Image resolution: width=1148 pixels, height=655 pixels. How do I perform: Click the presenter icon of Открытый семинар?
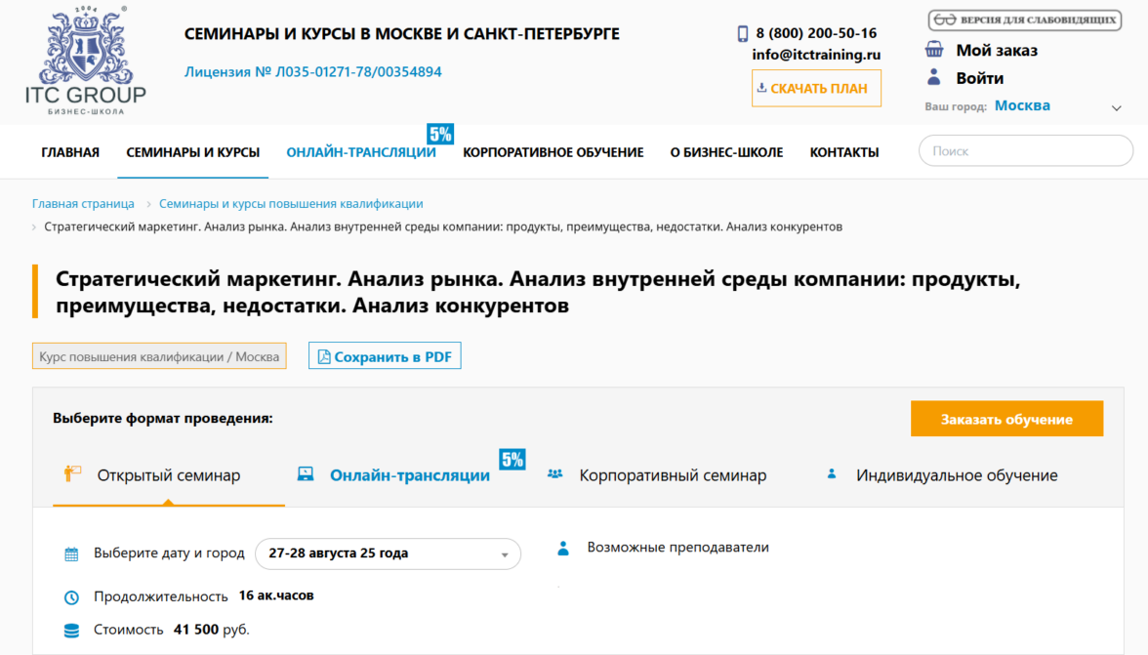72,474
